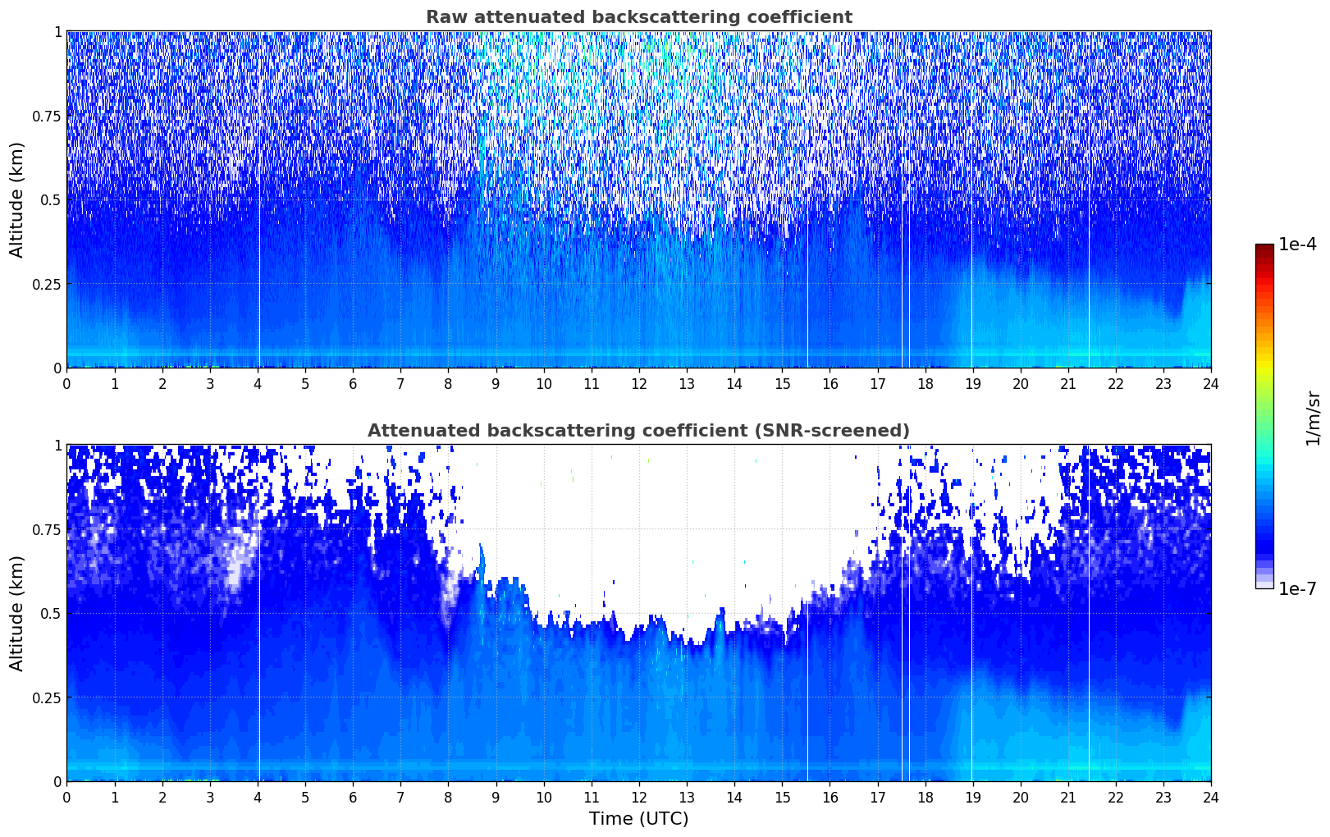Click the 'Time (UTC)' axis label
The width and height of the screenshot is (1330, 837).
(638, 819)
